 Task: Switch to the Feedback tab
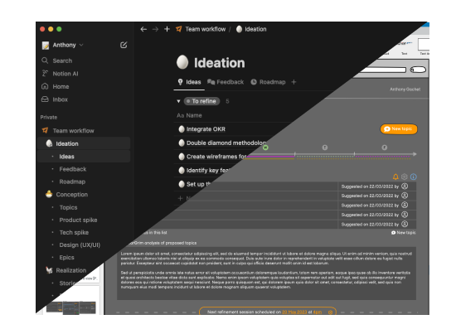(x=226, y=82)
